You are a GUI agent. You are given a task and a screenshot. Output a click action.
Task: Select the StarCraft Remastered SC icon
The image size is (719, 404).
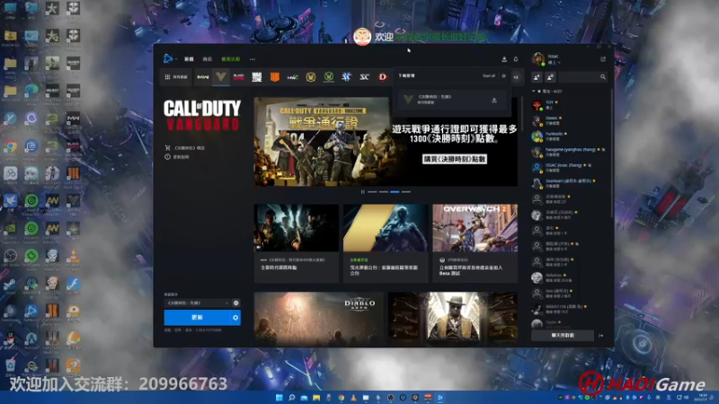(x=364, y=77)
